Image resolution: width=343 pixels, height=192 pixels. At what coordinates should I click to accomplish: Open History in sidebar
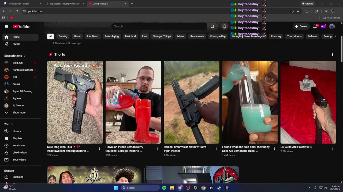click(20, 131)
